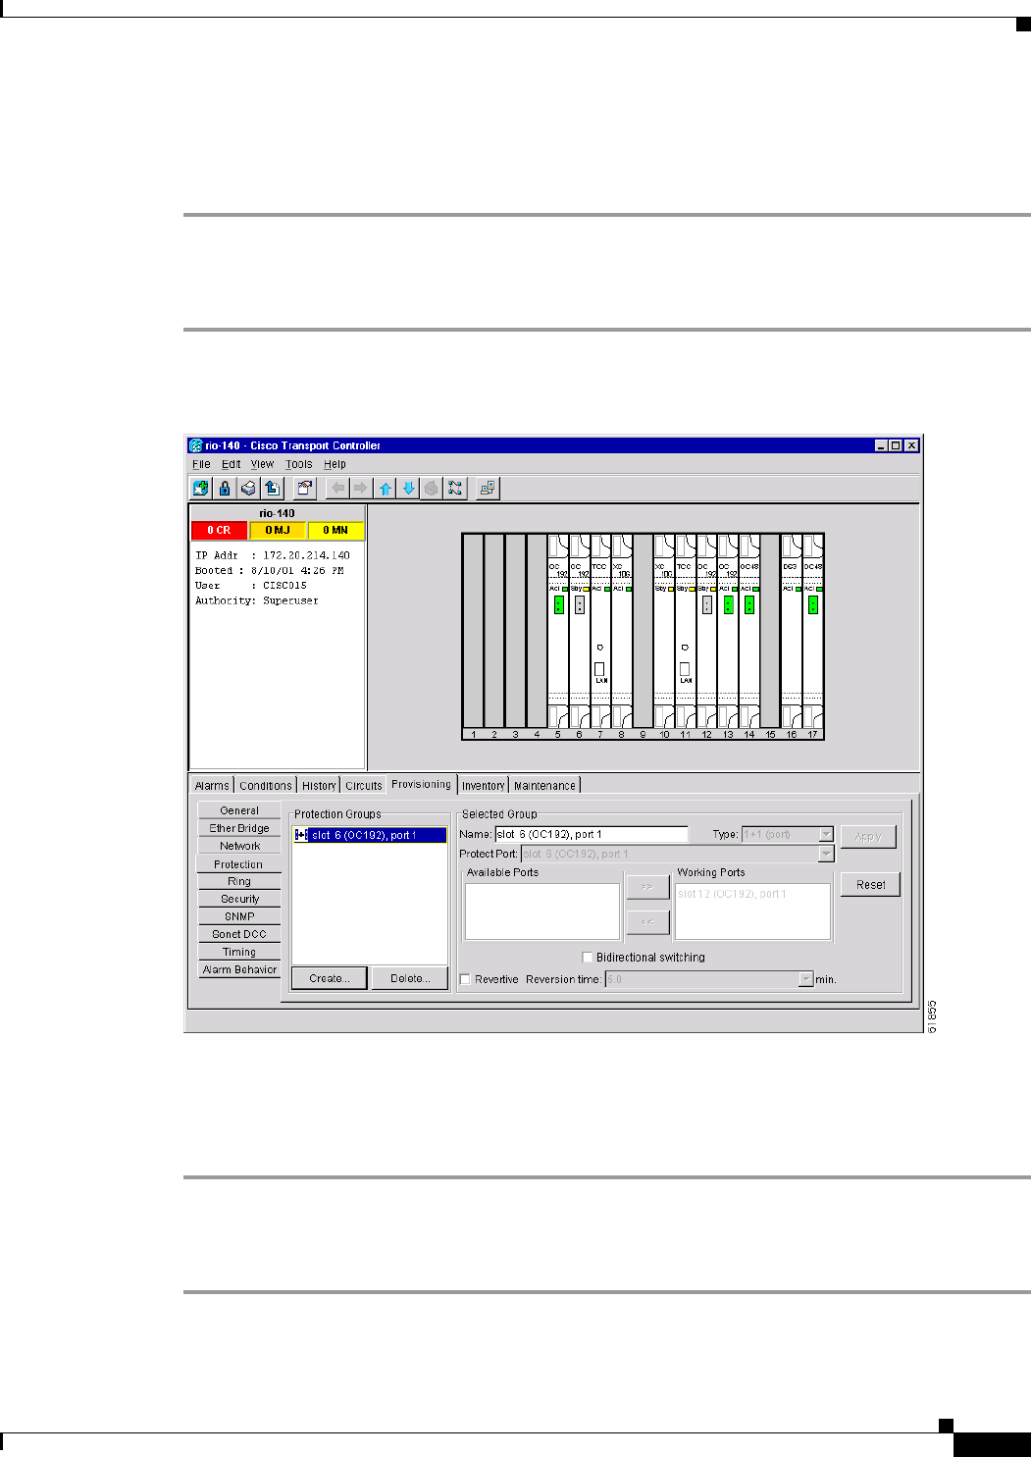The height and width of the screenshot is (1457, 1031).
Task: Click the computers icon at the toolbar's end
Action: tap(488, 488)
